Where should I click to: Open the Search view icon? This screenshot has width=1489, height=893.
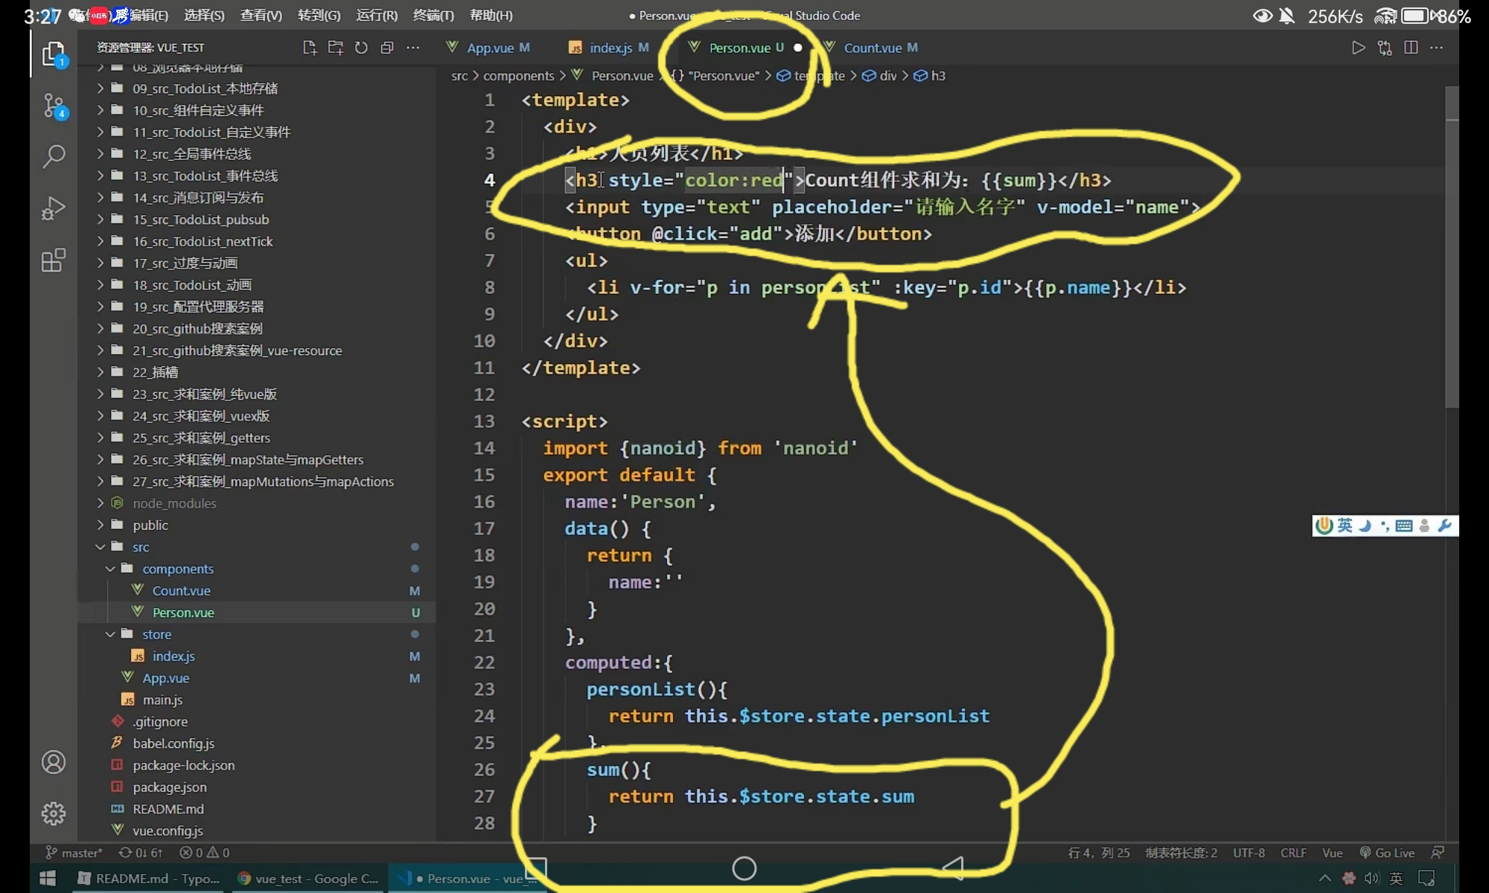[x=54, y=156]
